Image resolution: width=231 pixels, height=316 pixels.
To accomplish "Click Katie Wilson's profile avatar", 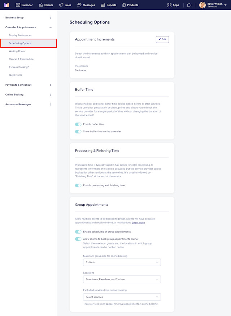I will tap(202, 5).
